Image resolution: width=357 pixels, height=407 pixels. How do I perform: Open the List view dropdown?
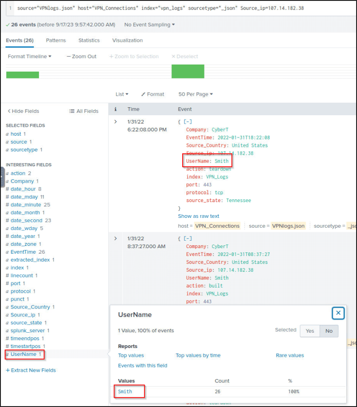[x=122, y=94]
